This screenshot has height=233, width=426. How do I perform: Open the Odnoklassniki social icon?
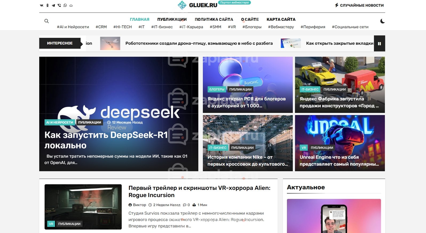click(48, 5)
